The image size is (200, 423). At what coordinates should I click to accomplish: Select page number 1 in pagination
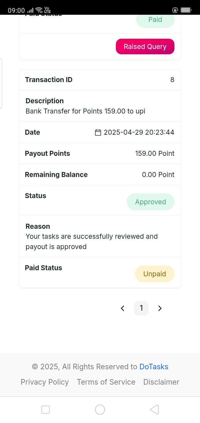point(141,308)
